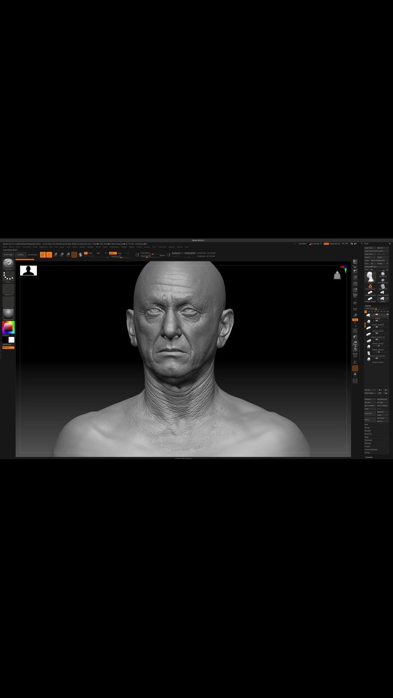Click the Duplicate subtool button
The height and width of the screenshot is (698, 393).
(369, 413)
